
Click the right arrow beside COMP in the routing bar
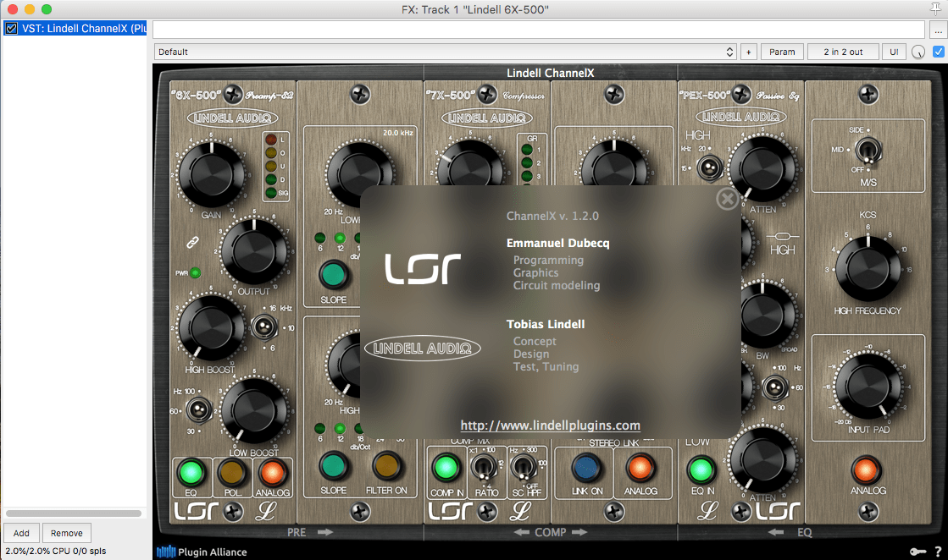click(579, 532)
